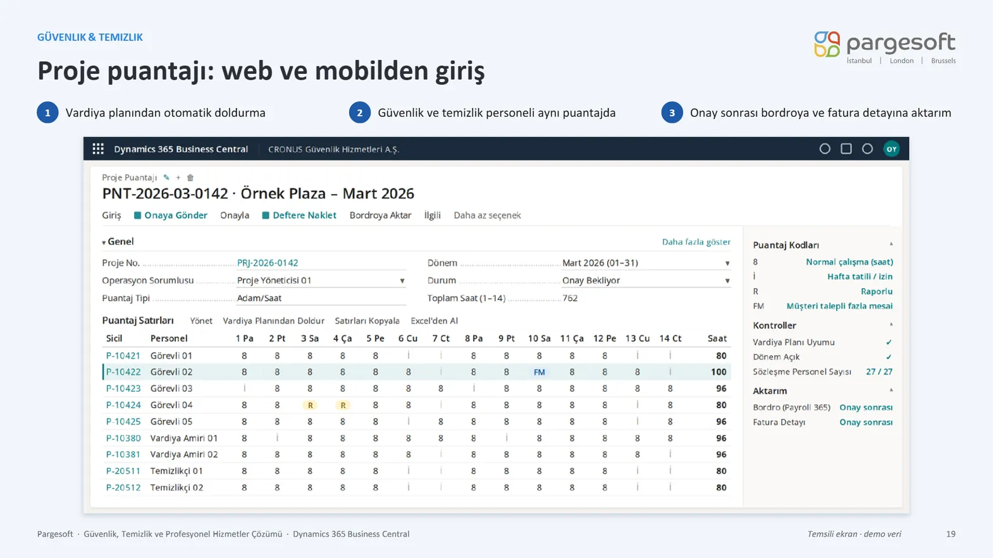The width and height of the screenshot is (993, 558).
Task: Click the pencil edit icon beside Proje Puantajı
Action: coord(166,178)
